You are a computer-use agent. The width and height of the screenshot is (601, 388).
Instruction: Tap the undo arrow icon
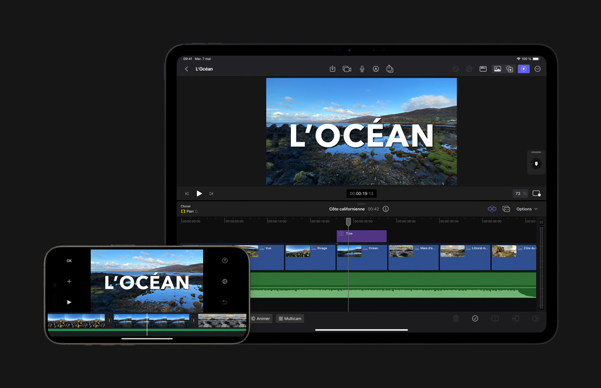[x=455, y=69]
